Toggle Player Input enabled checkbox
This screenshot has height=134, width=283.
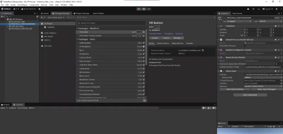[224, 71]
